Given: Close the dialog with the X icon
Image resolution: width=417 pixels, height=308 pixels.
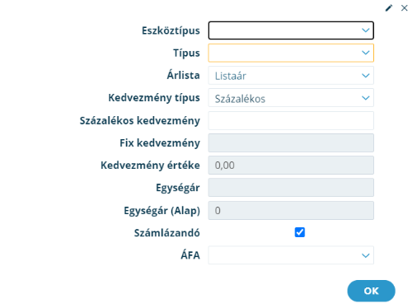Looking at the screenshot, I should [404, 8].
